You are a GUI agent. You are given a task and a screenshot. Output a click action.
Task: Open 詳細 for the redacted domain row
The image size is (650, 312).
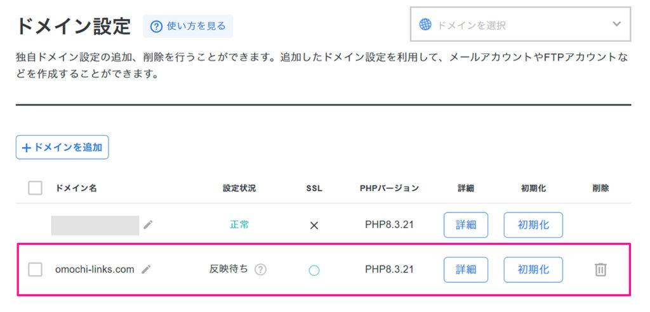pos(465,225)
